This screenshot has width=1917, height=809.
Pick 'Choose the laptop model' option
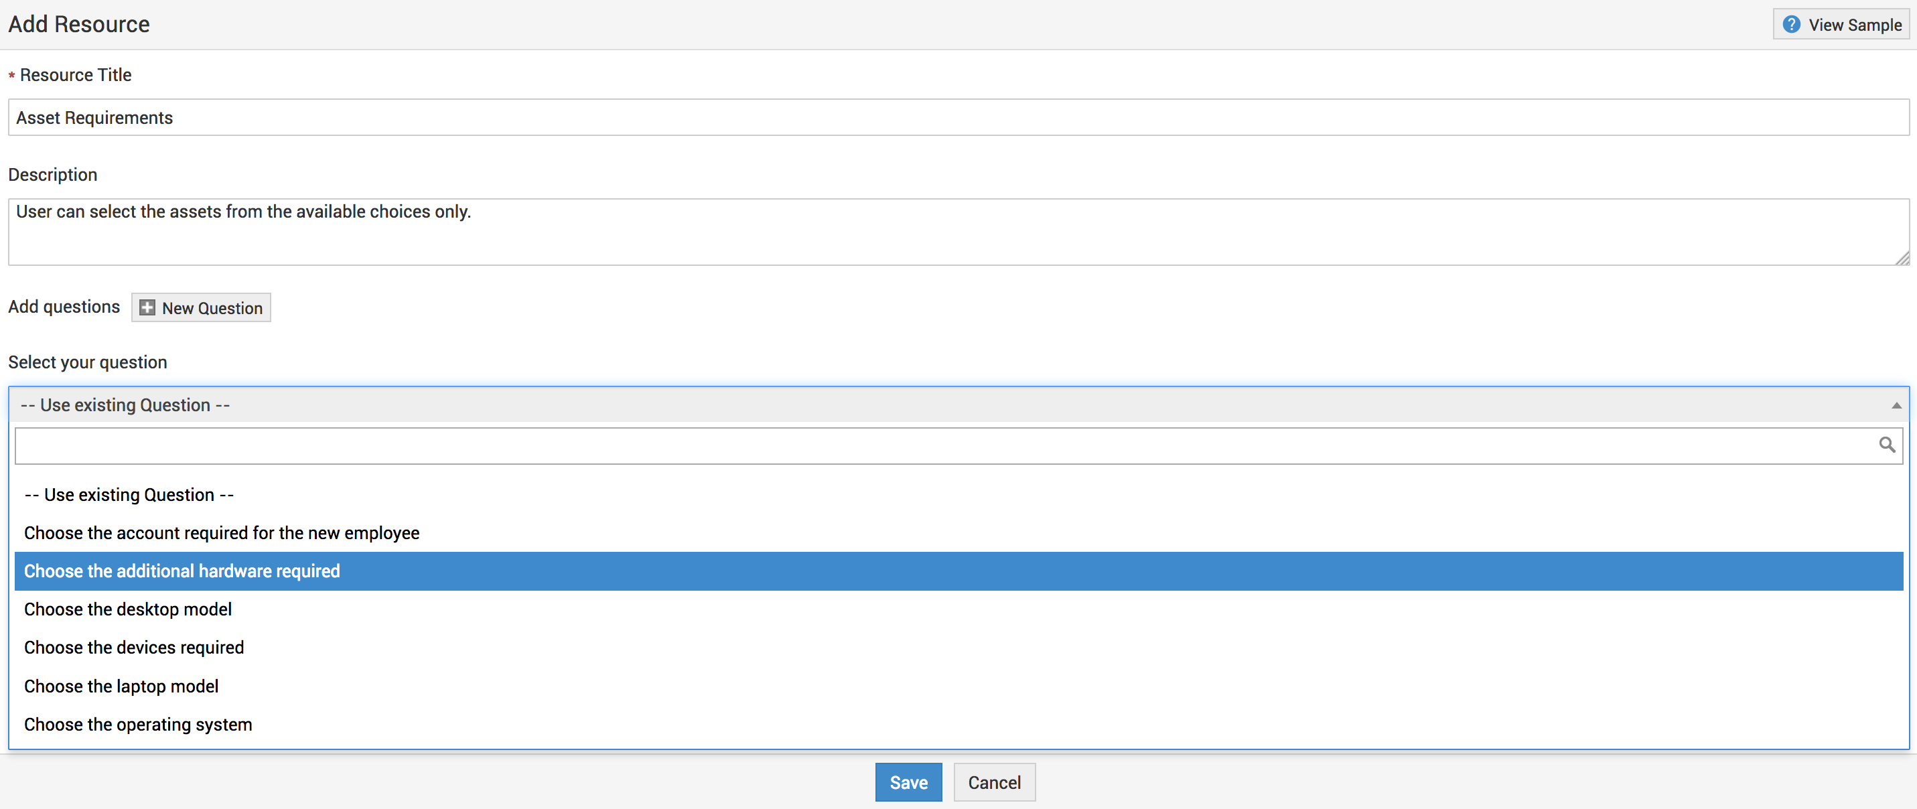121,686
